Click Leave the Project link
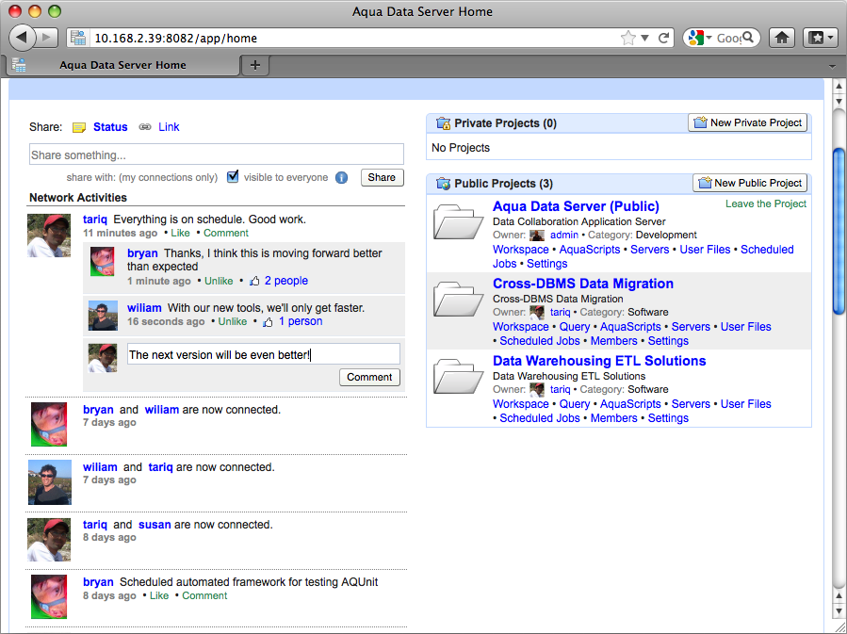 coord(765,203)
